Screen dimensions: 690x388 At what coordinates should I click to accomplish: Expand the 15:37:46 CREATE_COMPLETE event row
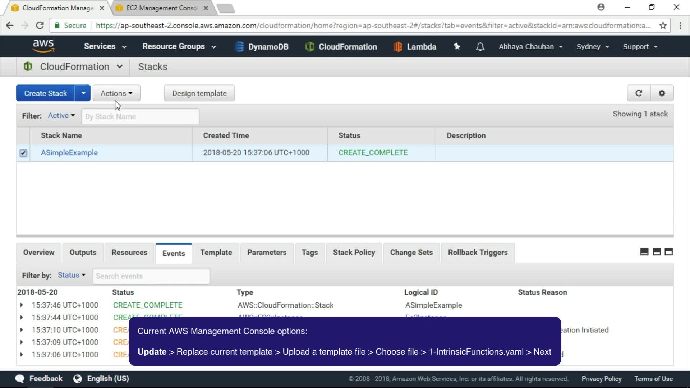tap(22, 305)
